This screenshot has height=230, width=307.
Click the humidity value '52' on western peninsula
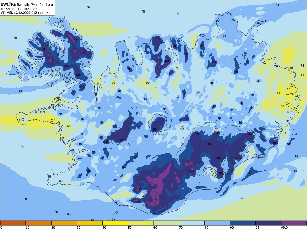pos(18,120)
